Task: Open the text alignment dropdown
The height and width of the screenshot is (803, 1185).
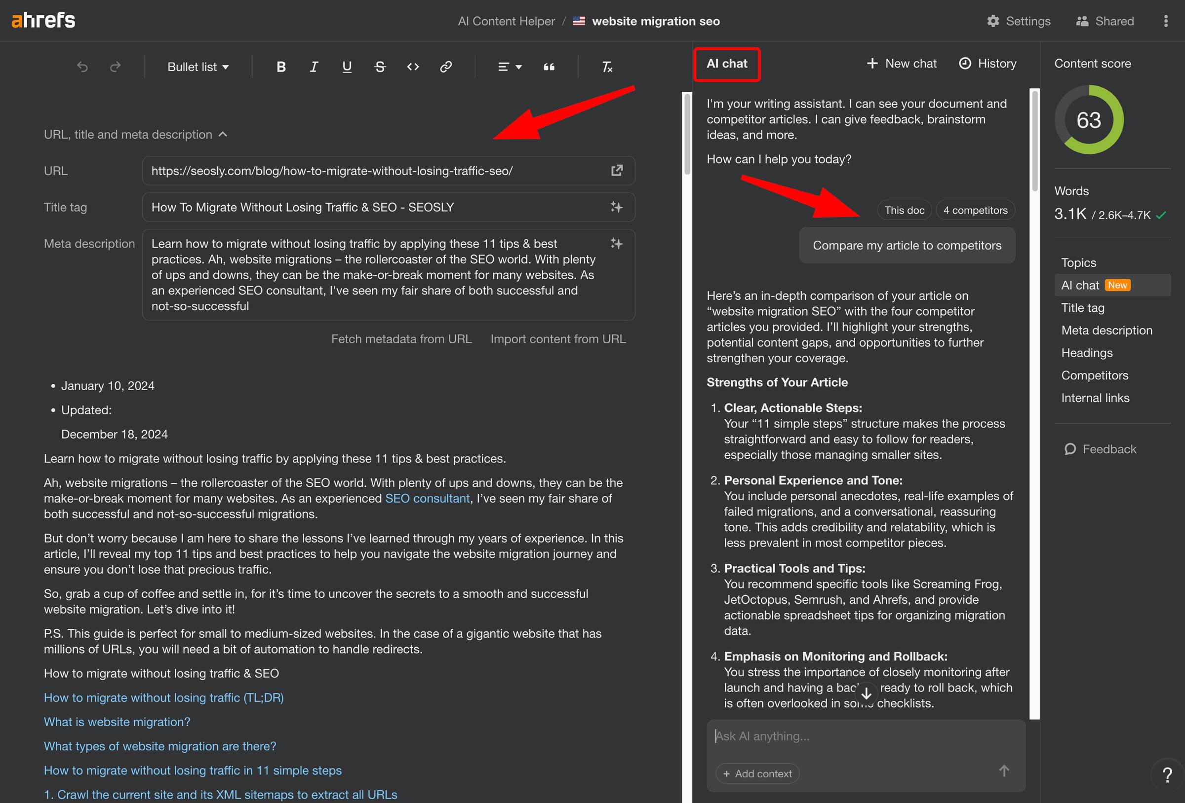Action: click(x=510, y=67)
